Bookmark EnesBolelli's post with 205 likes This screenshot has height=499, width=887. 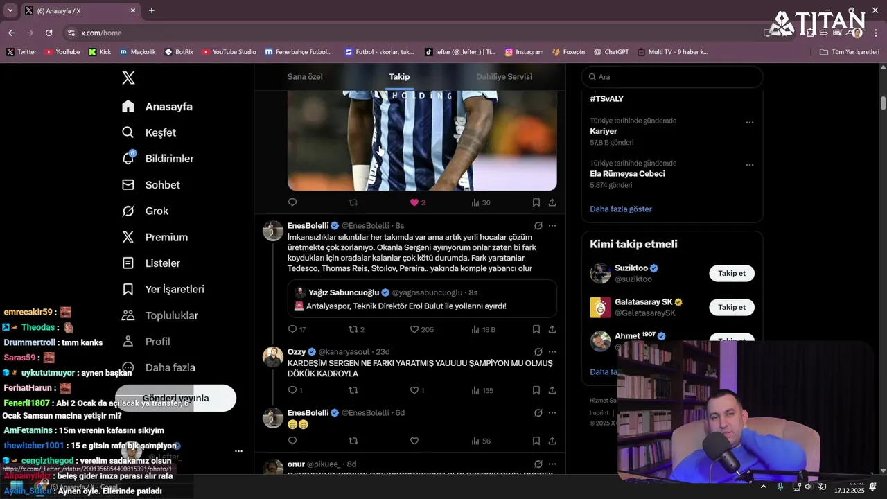(536, 329)
